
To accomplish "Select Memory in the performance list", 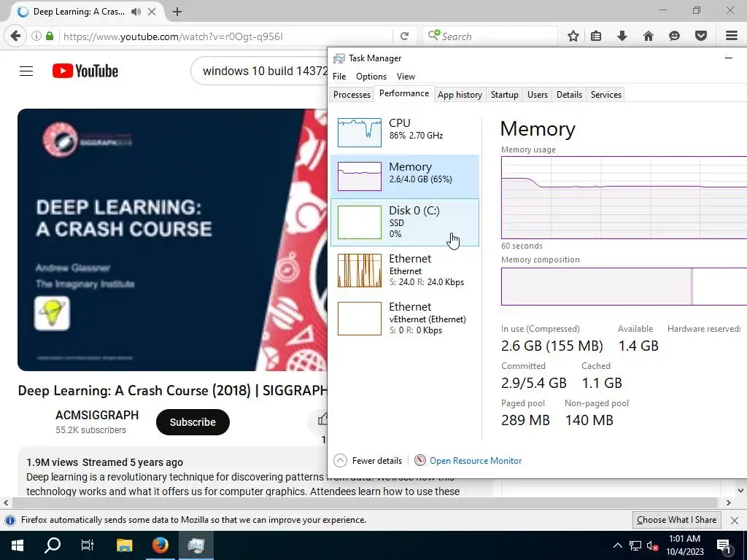I will click(x=405, y=176).
